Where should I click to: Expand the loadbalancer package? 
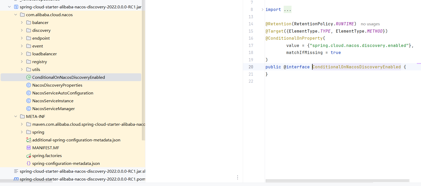coord(22,54)
